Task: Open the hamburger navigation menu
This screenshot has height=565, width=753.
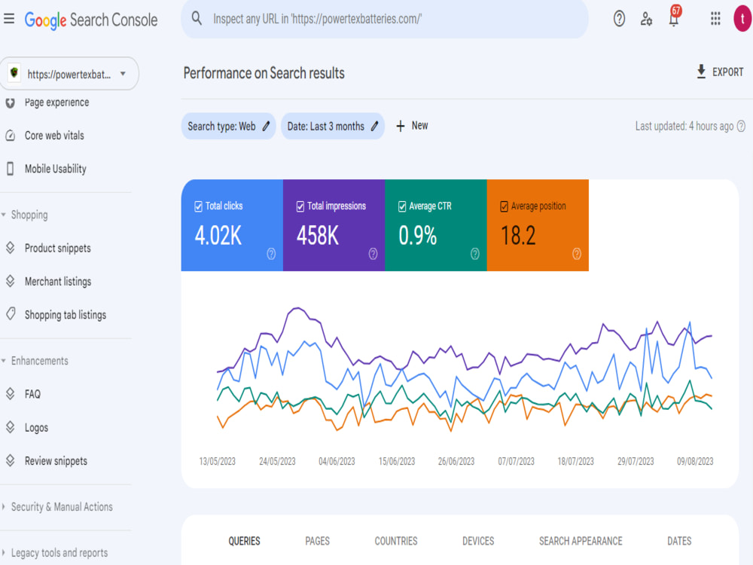Action: coord(9,19)
